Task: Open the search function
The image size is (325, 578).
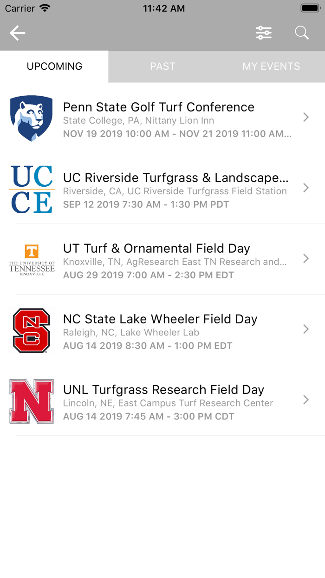Action: coord(301,33)
